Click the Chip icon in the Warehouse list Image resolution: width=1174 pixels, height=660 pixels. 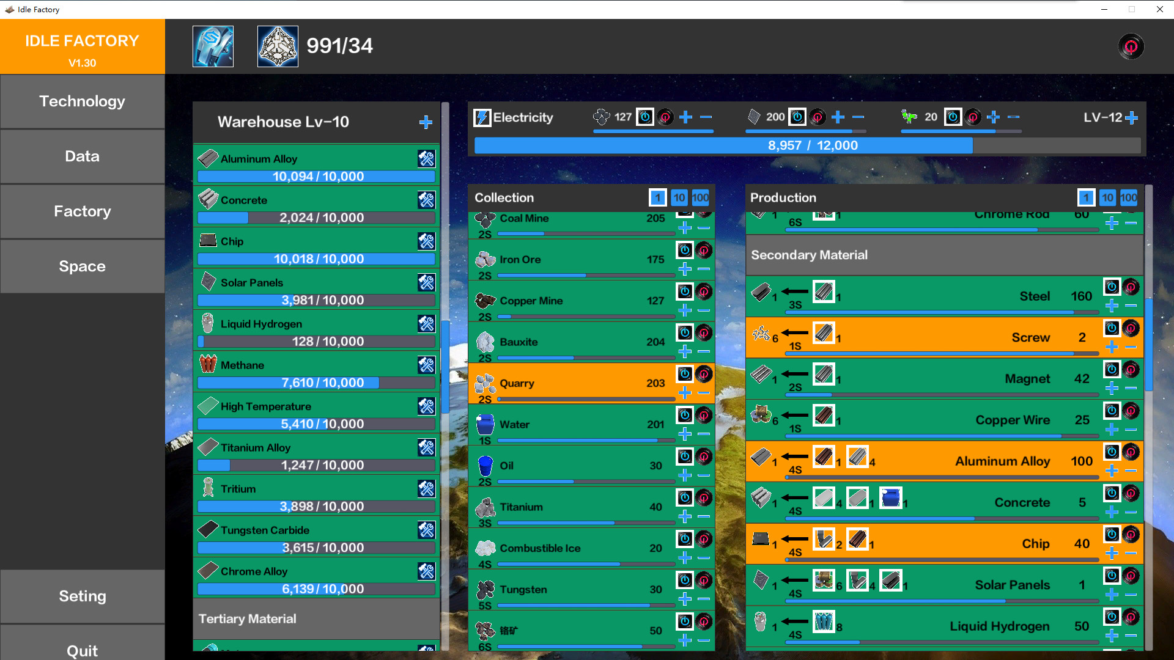(x=209, y=240)
